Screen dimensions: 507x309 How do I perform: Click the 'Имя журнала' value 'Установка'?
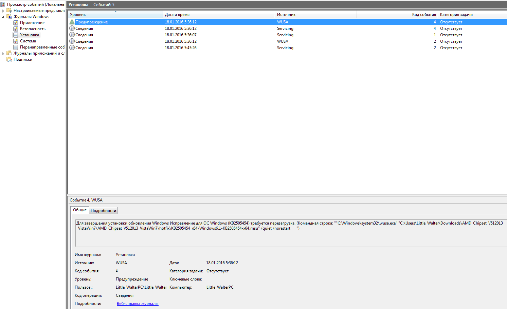tap(125, 255)
